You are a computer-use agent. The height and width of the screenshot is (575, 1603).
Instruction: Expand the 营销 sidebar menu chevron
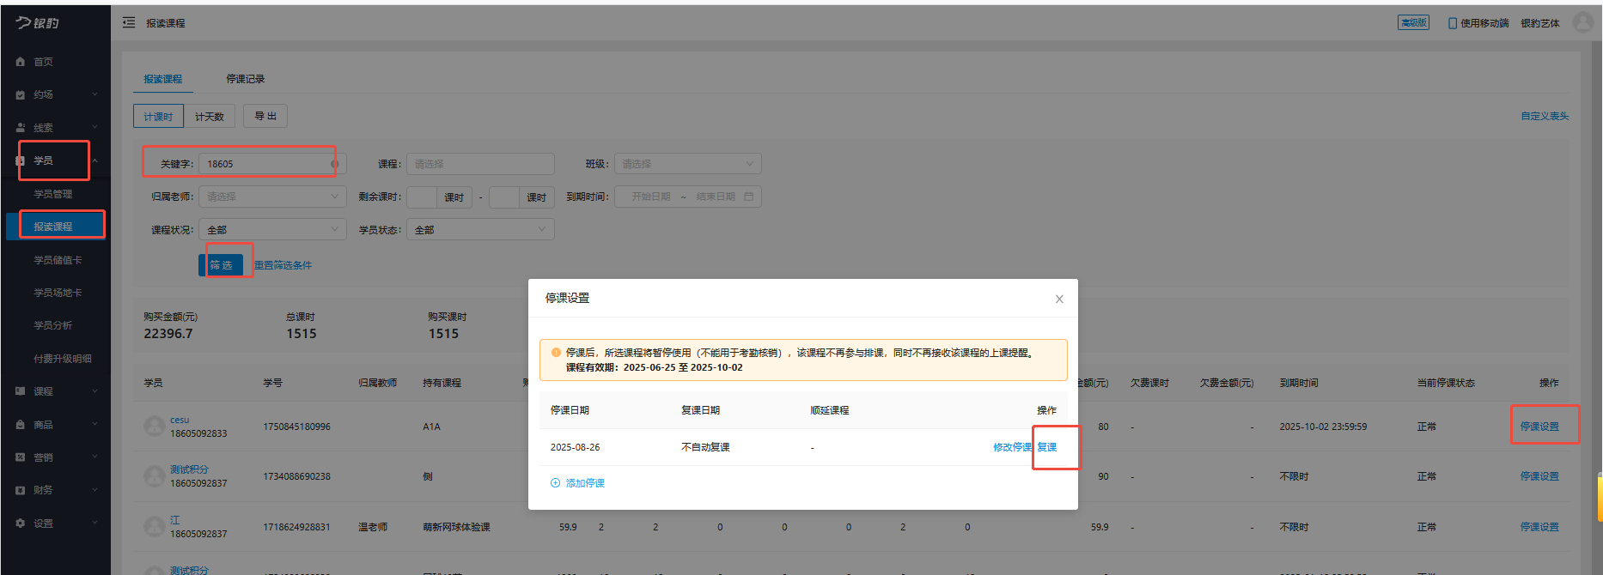point(94,457)
